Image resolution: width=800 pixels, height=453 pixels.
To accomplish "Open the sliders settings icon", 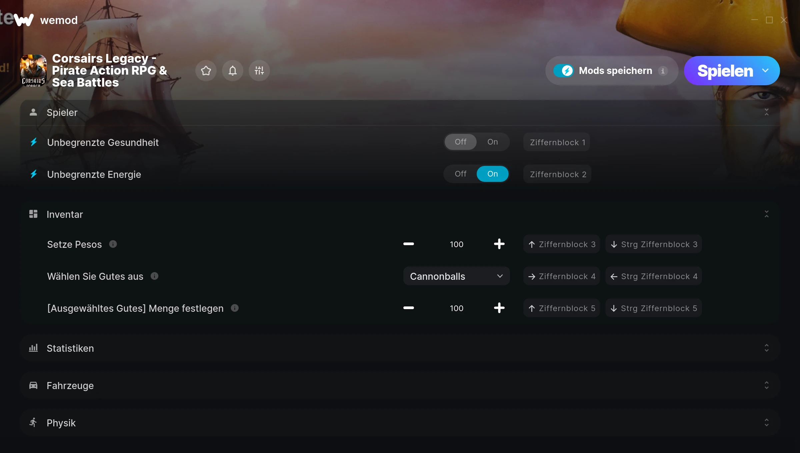I will pyautogui.click(x=259, y=71).
